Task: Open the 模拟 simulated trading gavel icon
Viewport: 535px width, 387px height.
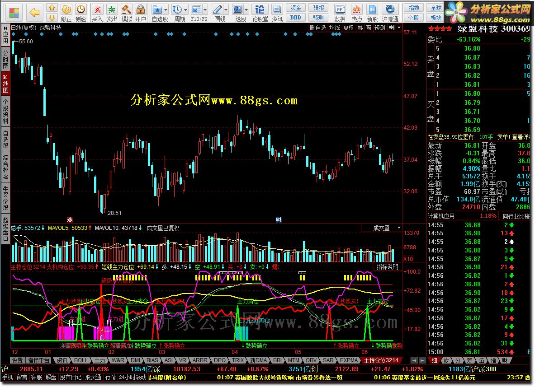Action: point(127,9)
